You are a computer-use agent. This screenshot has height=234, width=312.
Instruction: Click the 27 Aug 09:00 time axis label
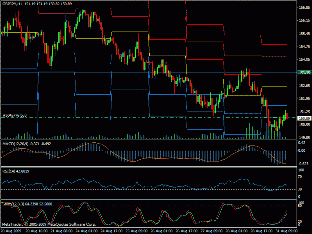click(211, 231)
